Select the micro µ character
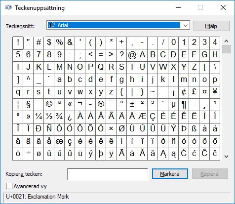The height and width of the screenshot is (204, 235). point(173,105)
